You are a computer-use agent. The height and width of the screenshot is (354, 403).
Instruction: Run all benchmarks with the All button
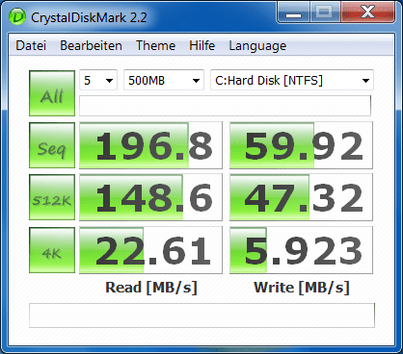tap(52, 93)
